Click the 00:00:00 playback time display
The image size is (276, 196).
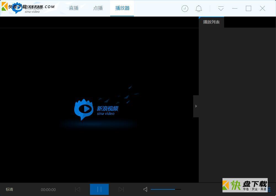tap(48, 190)
